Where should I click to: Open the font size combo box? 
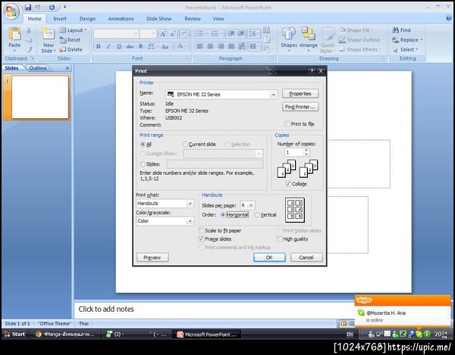pos(147,34)
